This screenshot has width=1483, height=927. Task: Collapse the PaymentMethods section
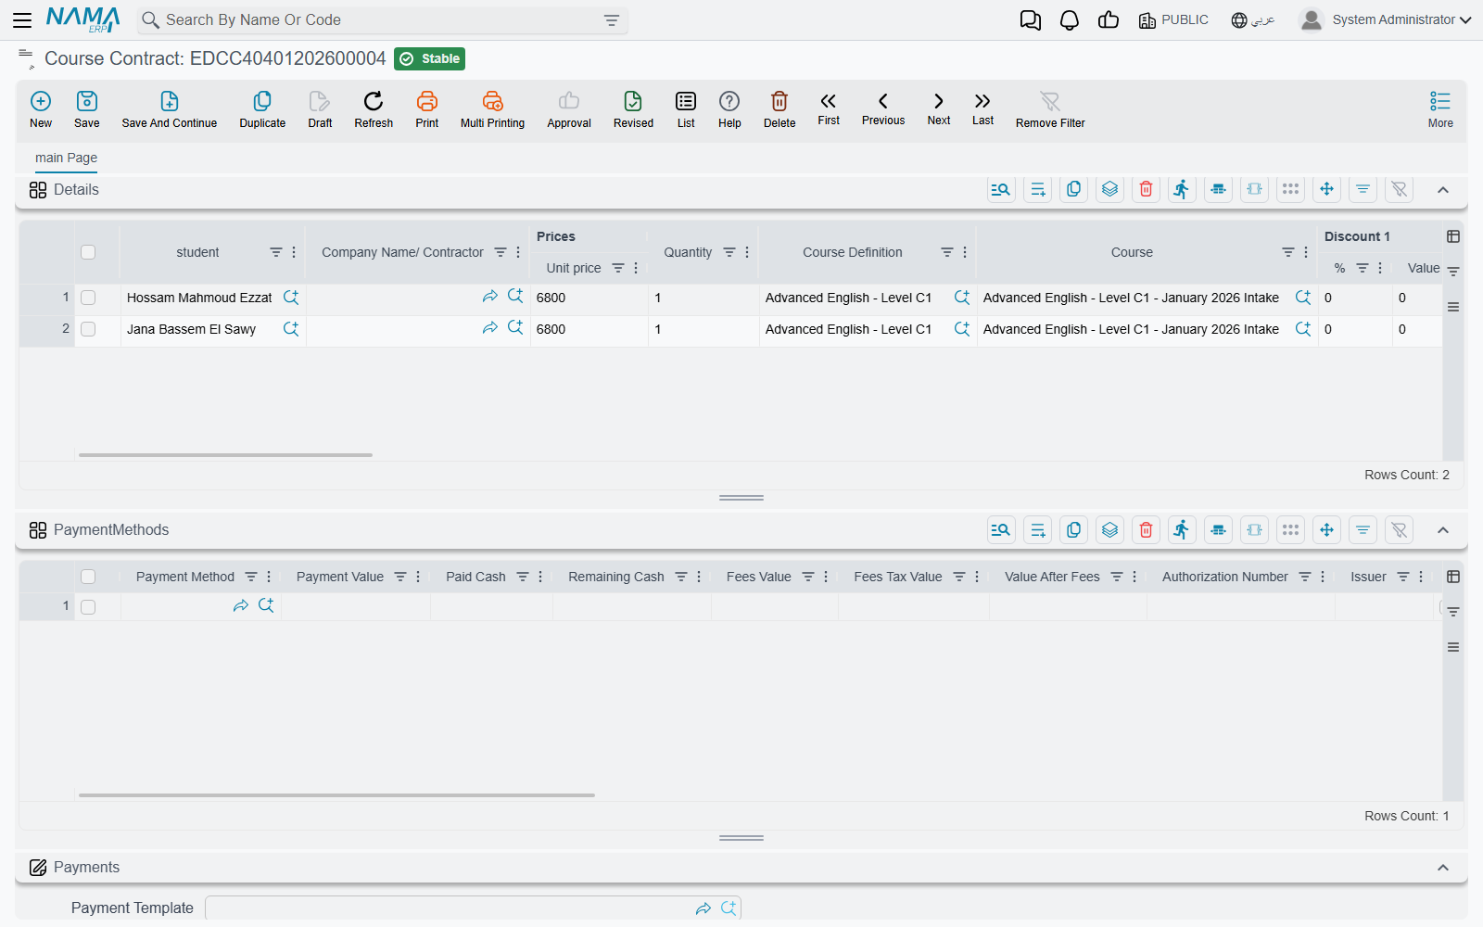click(1443, 530)
